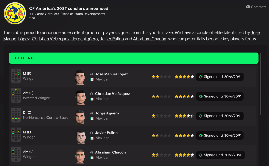Click contract renew icon for José Manuel López
This screenshot has width=269, height=166.
click(x=201, y=77)
